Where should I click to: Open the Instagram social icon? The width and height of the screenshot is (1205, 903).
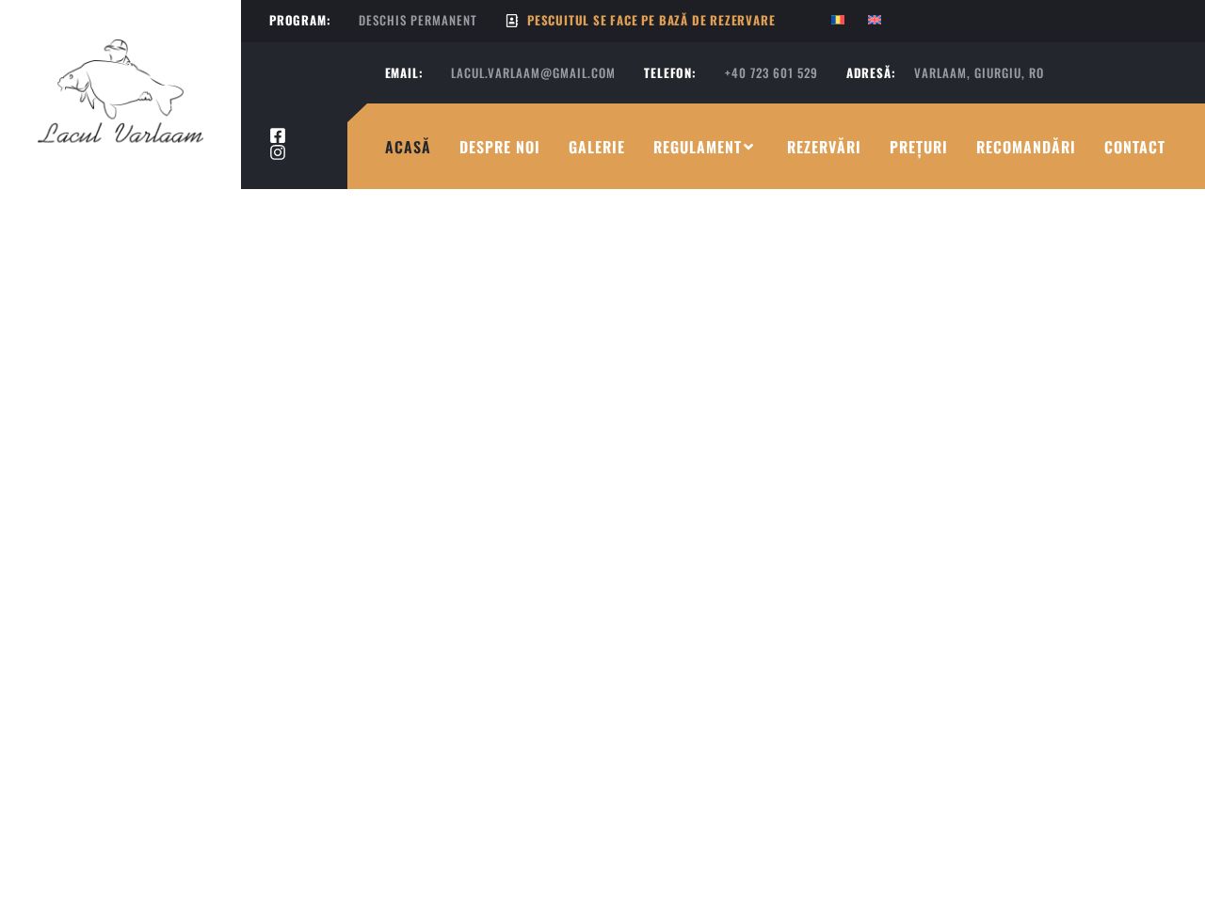pos(278,152)
